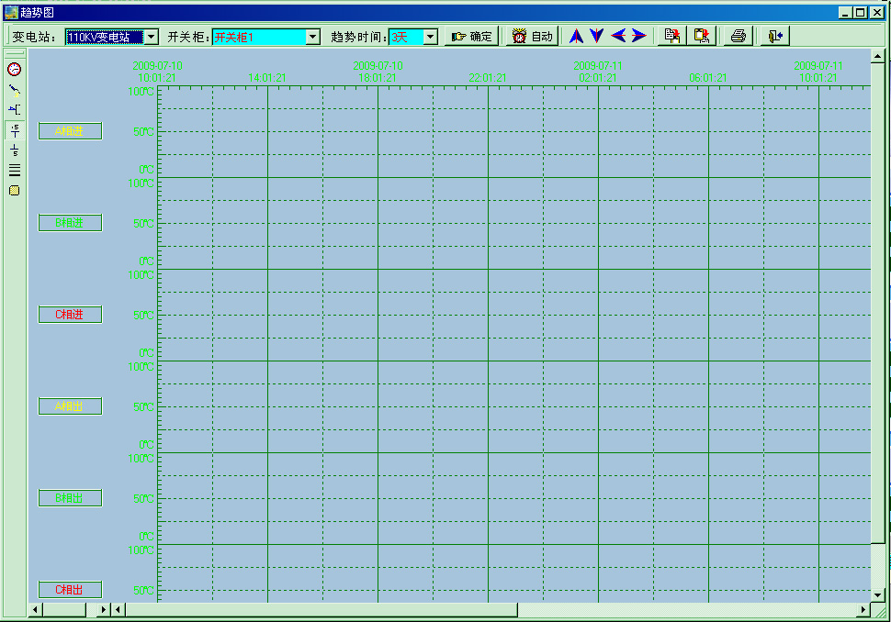Toggle the A相出 channel label
This screenshot has height=622, width=891.
pos(70,406)
